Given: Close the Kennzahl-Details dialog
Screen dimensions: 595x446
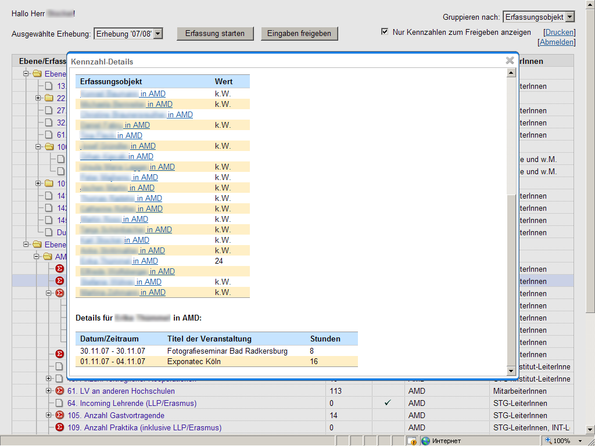Looking at the screenshot, I should point(510,60).
